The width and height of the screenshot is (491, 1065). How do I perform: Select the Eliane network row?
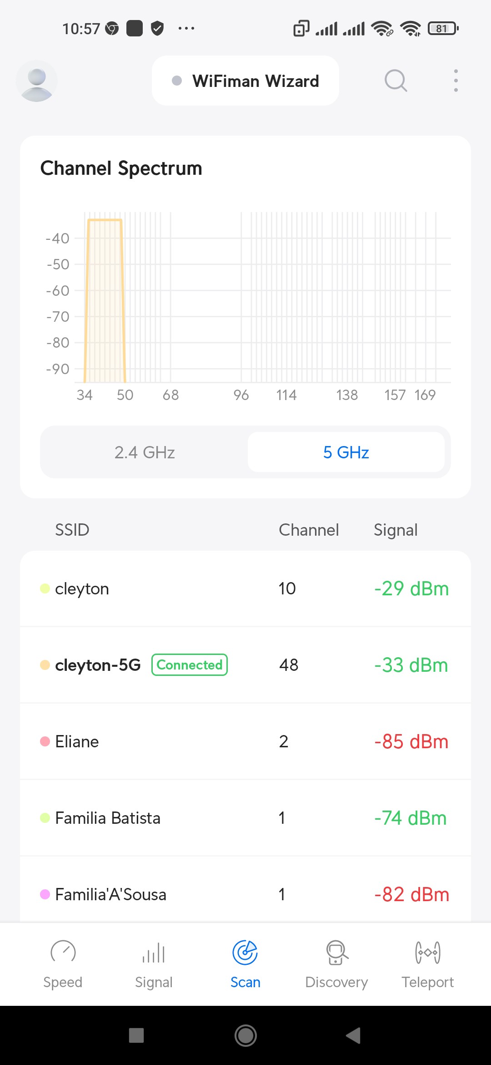[x=245, y=741]
